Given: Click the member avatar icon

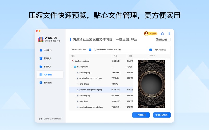Looking at the screenshot, I should point(146,34).
